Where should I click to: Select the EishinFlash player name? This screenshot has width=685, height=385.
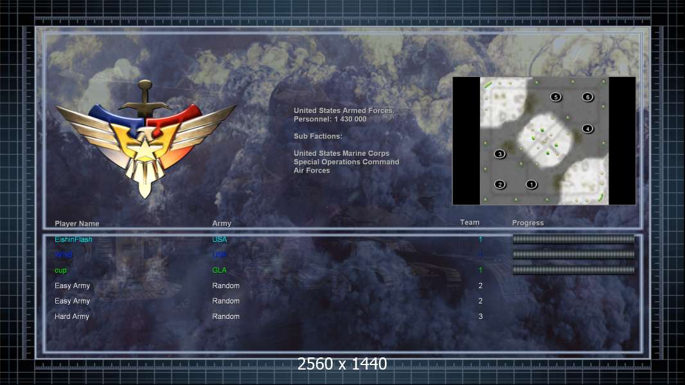pos(73,239)
